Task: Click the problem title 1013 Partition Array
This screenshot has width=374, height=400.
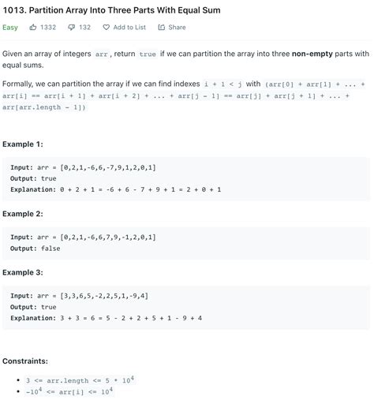Action: (111, 10)
